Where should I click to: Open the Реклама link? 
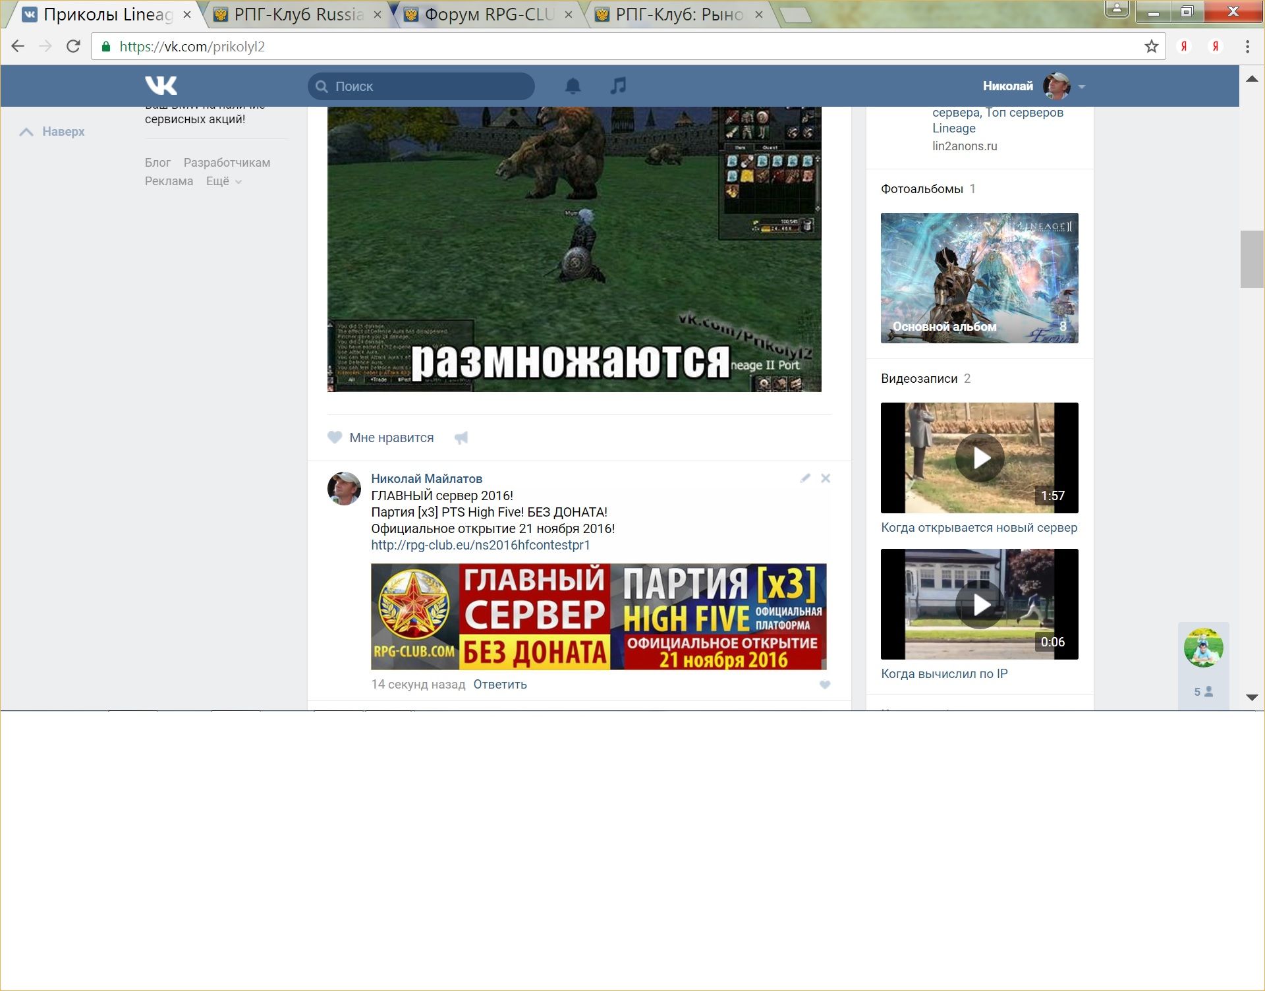pyautogui.click(x=169, y=181)
